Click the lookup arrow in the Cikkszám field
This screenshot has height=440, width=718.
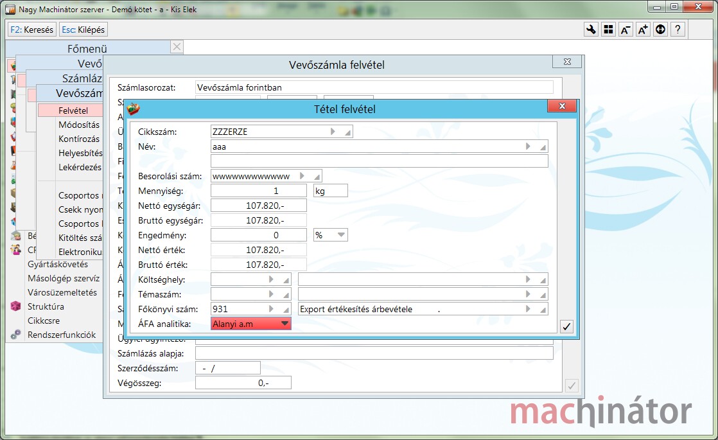[x=333, y=132]
